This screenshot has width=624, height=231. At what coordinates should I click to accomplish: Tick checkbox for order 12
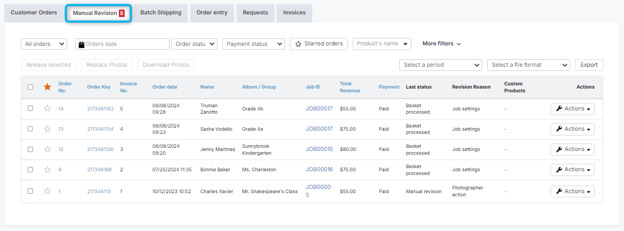(x=30, y=149)
